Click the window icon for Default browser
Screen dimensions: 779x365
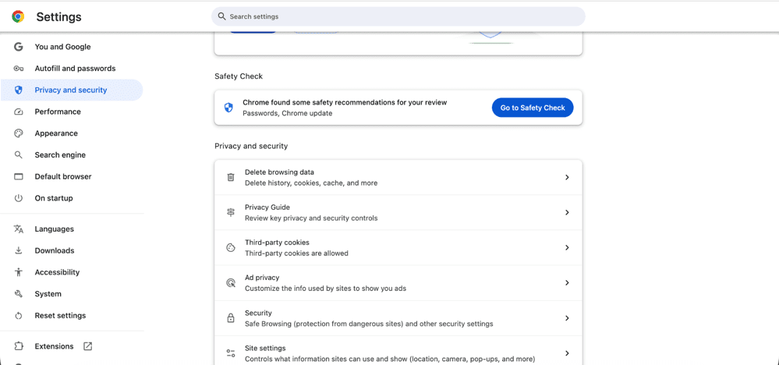(19, 176)
